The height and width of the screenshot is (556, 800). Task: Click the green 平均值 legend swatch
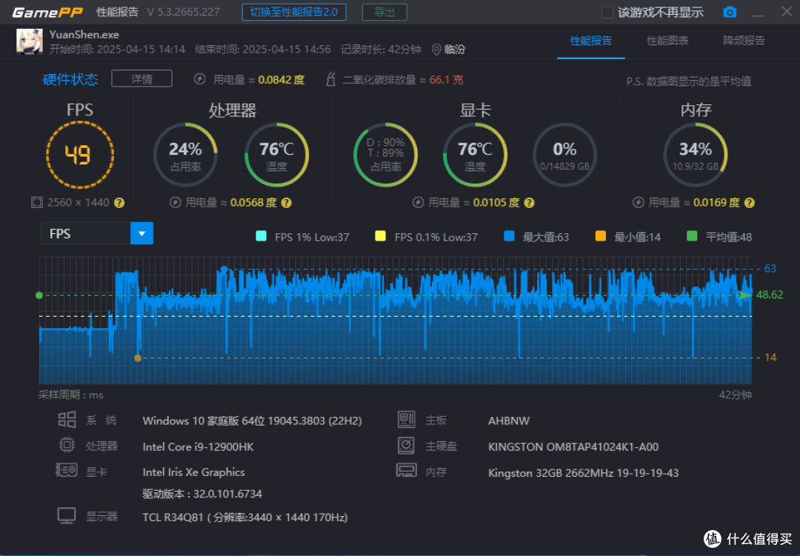tap(692, 236)
